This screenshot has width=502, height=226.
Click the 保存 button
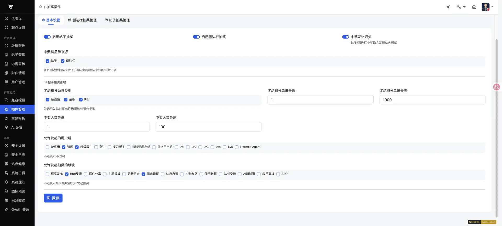click(53, 198)
